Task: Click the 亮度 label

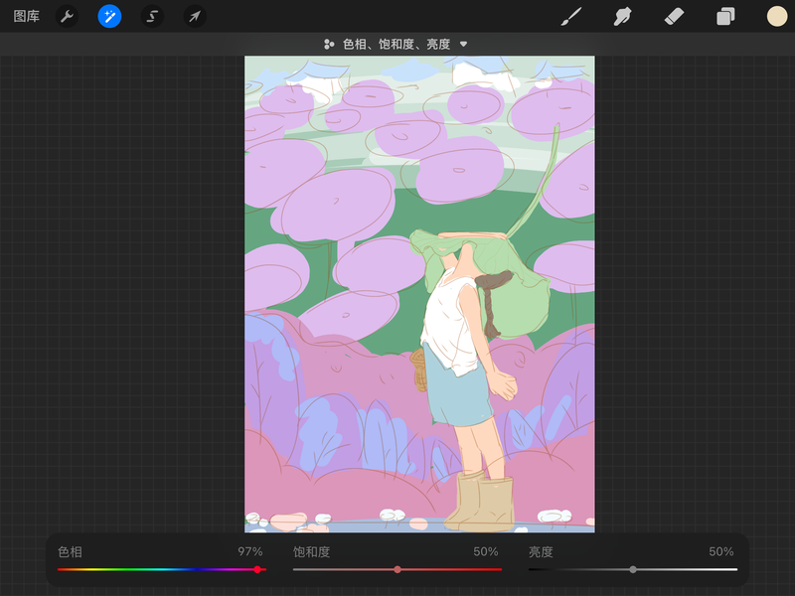Action: tap(541, 552)
